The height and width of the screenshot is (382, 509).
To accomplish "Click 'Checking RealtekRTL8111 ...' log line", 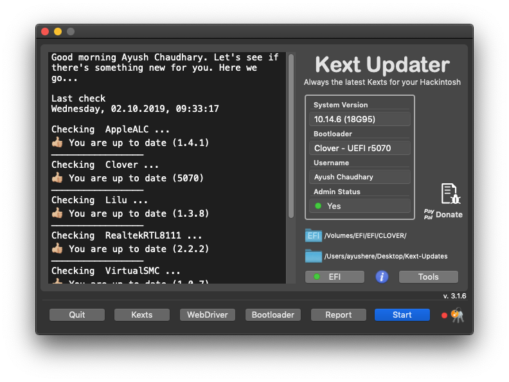I will (127, 235).
